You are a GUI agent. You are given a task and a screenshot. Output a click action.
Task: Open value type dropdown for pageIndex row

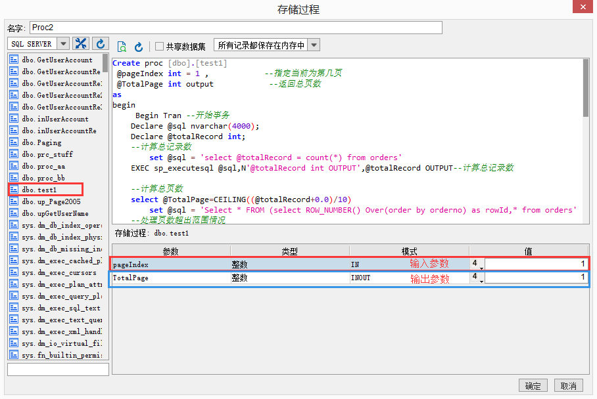click(x=477, y=264)
